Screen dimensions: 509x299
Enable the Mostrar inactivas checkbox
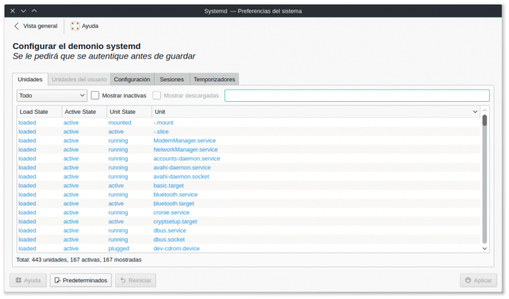[x=95, y=95]
